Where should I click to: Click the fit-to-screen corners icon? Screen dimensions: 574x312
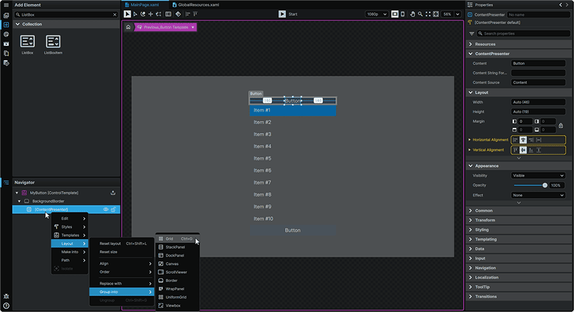(x=428, y=14)
